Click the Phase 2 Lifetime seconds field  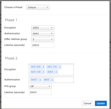coord(40,92)
